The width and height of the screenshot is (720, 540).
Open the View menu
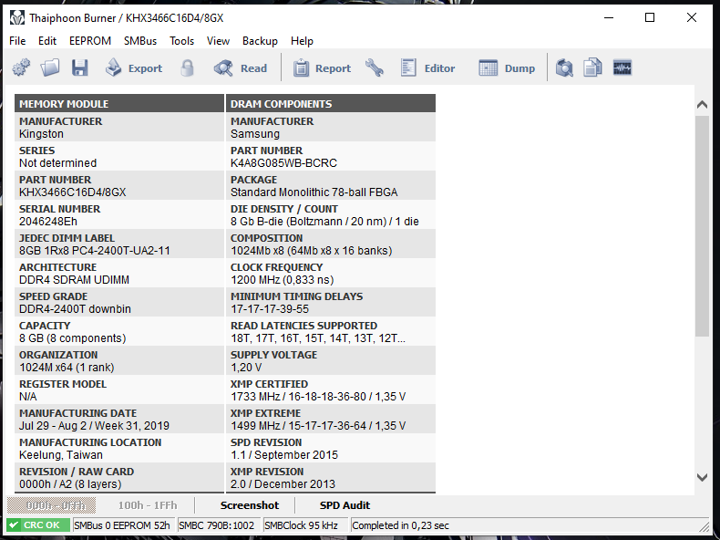[218, 41]
